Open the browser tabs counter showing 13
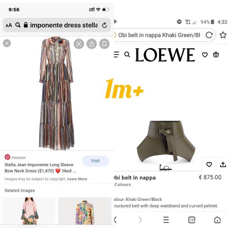The width and height of the screenshot is (228, 228). pyautogui.click(x=192, y=220)
